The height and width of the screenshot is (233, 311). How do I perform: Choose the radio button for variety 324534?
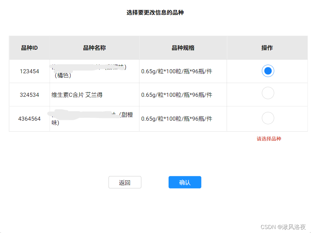click(268, 93)
